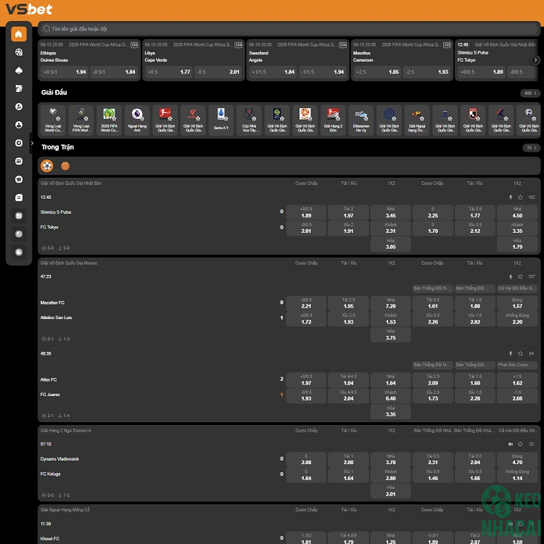Open the soccer ball sports sidebar icon
The height and width of the screenshot is (544, 544).
(19, 52)
